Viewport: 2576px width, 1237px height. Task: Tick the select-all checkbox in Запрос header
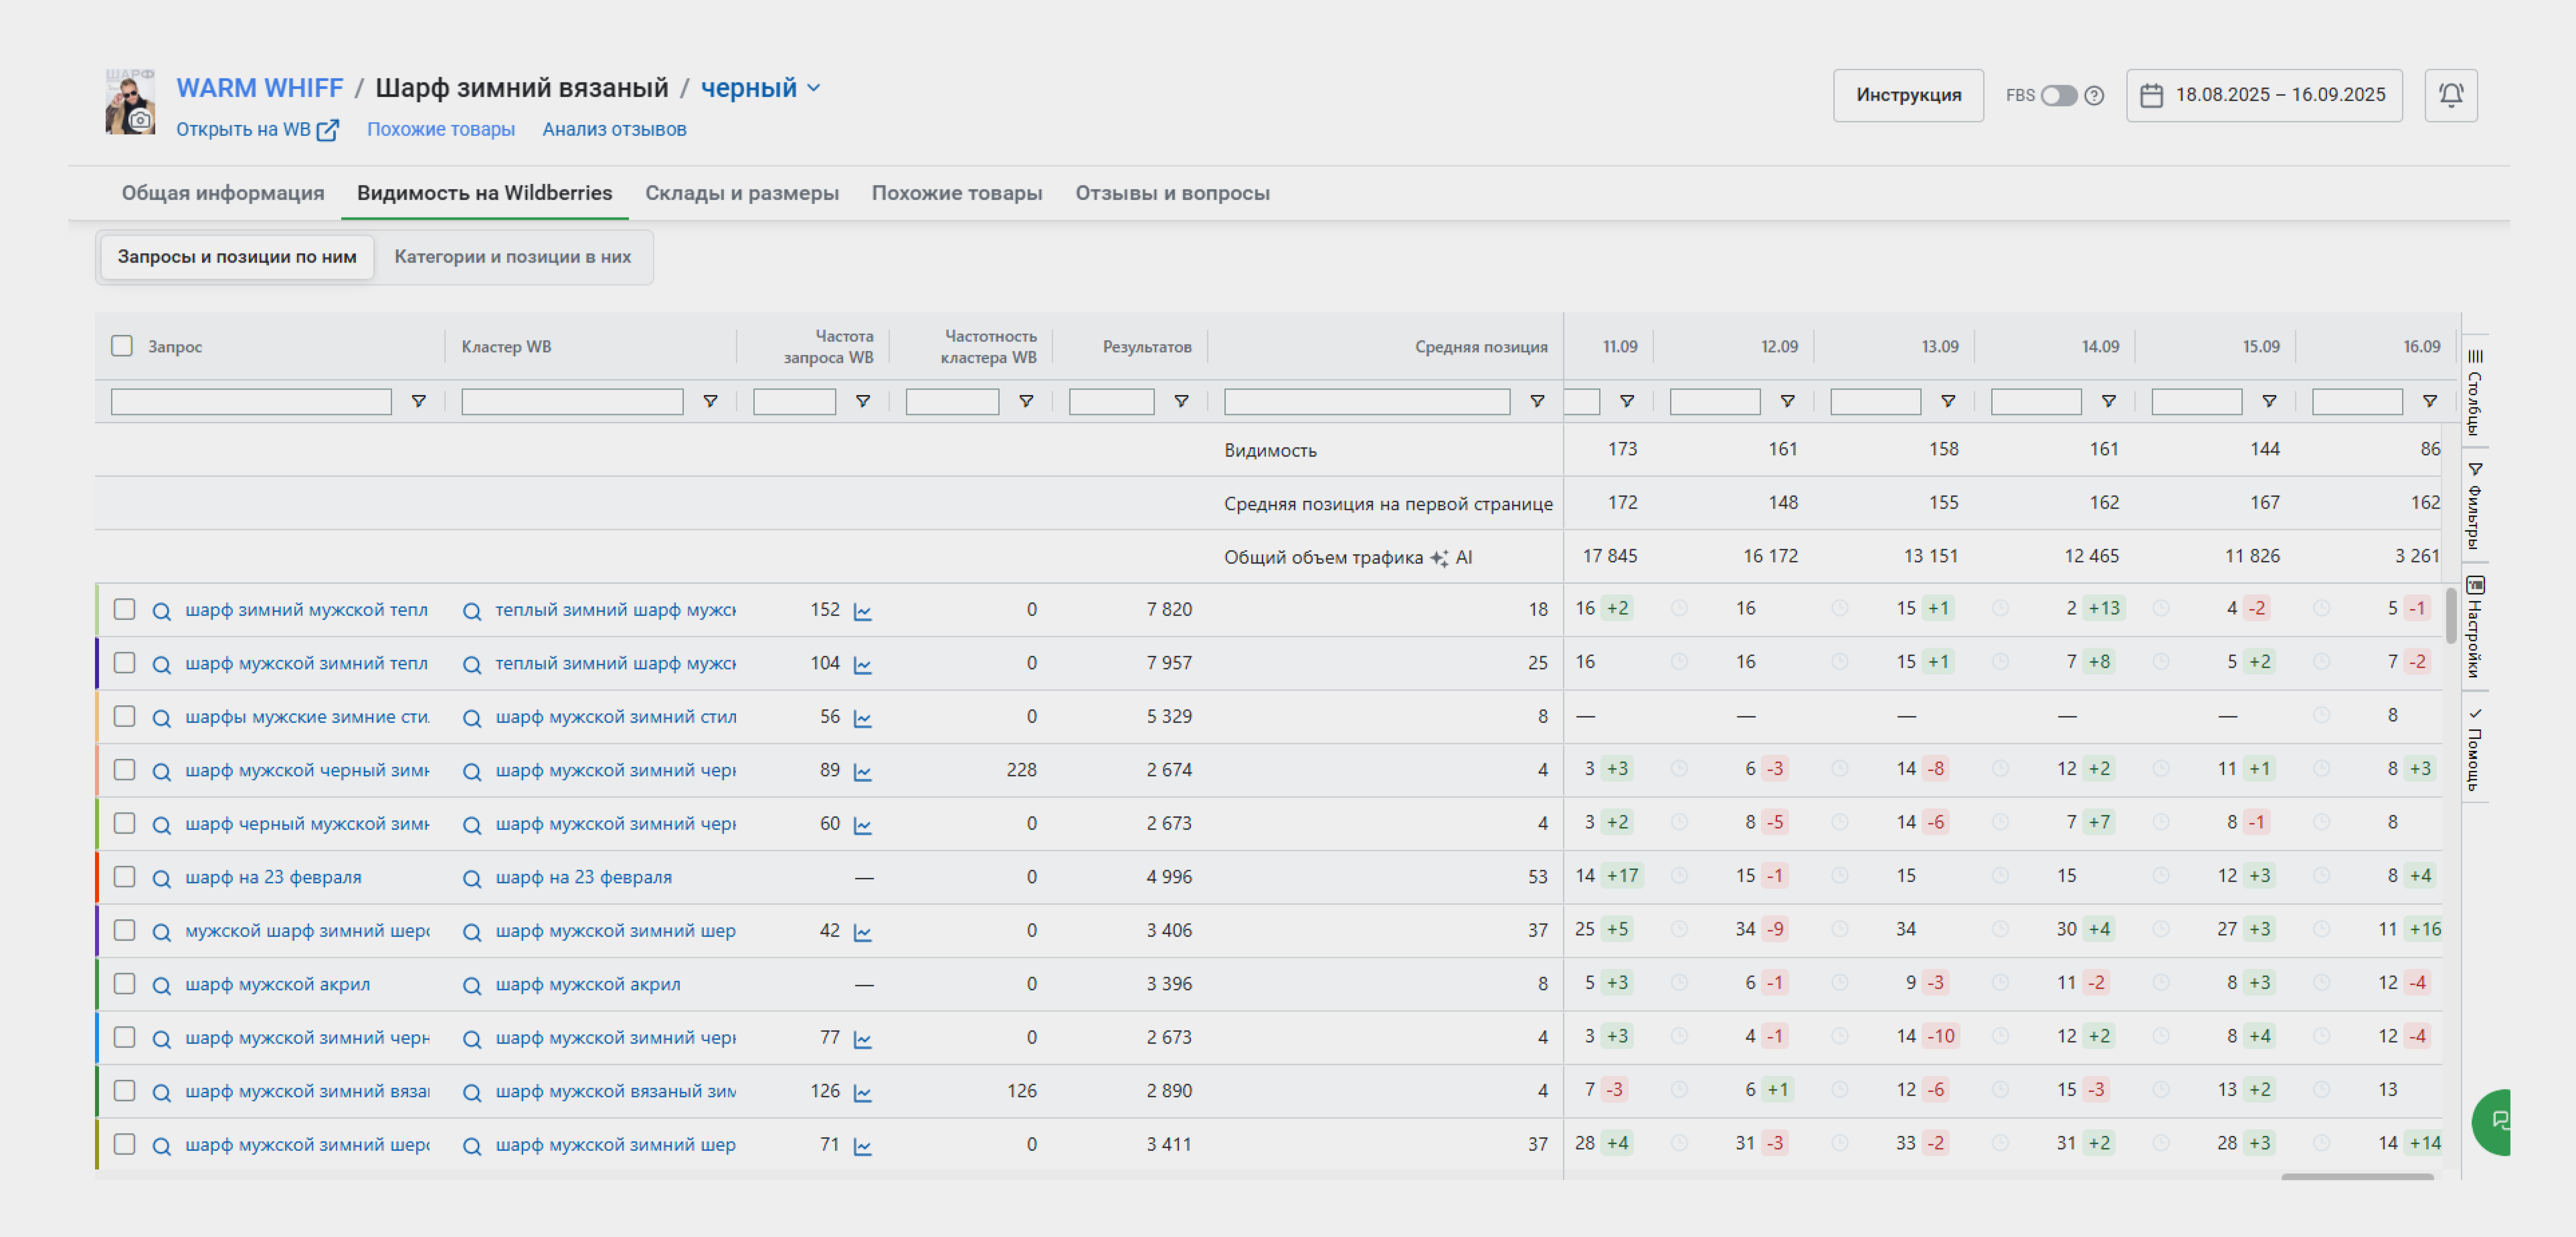122,346
